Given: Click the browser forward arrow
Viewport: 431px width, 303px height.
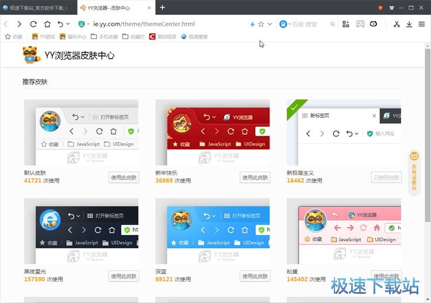Looking at the screenshot, I should (19, 24).
